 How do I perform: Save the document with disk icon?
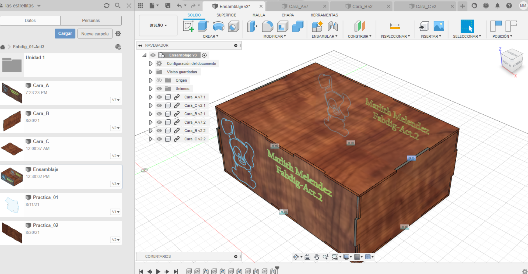point(168,6)
